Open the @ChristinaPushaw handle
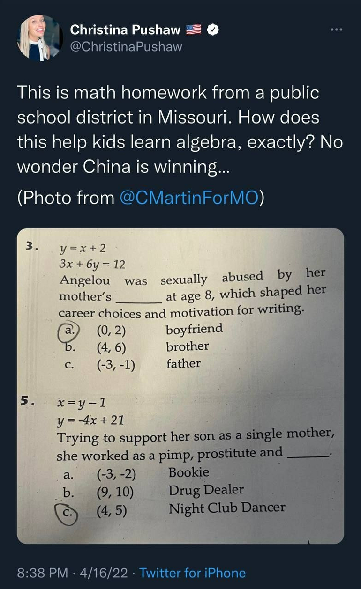The width and height of the screenshot is (361, 589). coord(126,47)
